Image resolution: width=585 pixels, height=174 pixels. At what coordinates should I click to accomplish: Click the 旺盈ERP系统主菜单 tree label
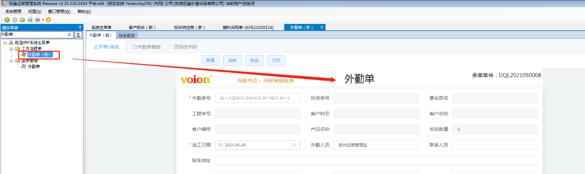pyautogui.click(x=32, y=42)
